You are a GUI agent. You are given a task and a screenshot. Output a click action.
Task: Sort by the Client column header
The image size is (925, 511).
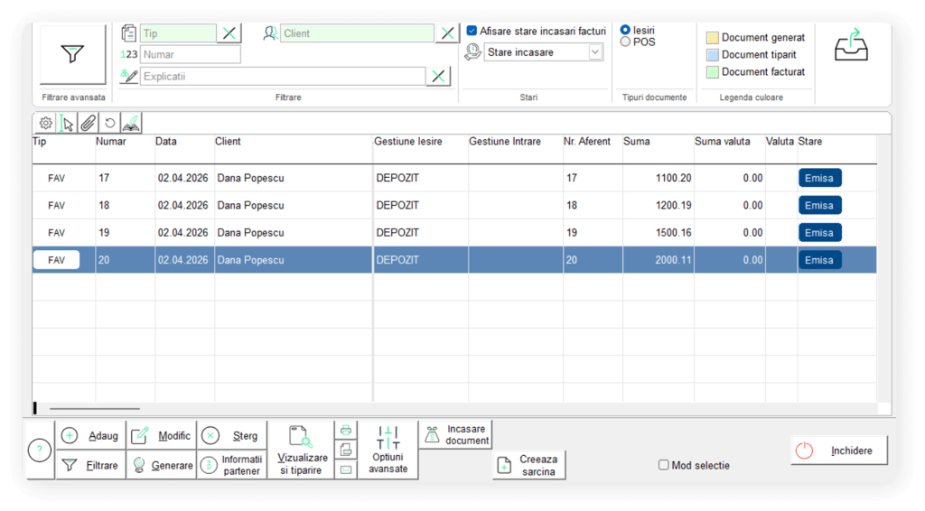pyautogui.click(x=228, y=142)
